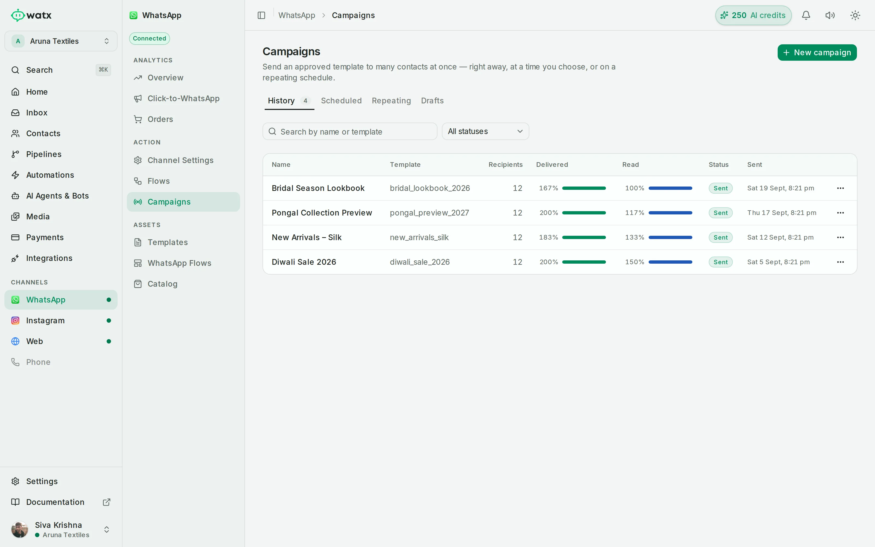This screenshot has height=547, width=875.
Task: Click the sound speaker icon
Action: [x=830, y=15]
